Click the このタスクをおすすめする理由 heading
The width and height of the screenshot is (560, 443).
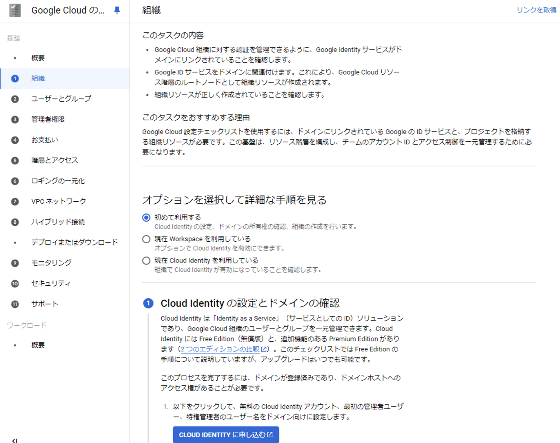click(196, 117)
